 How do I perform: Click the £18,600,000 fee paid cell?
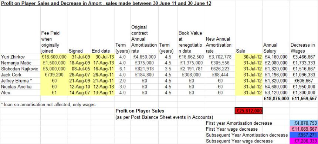click(54, 57)
